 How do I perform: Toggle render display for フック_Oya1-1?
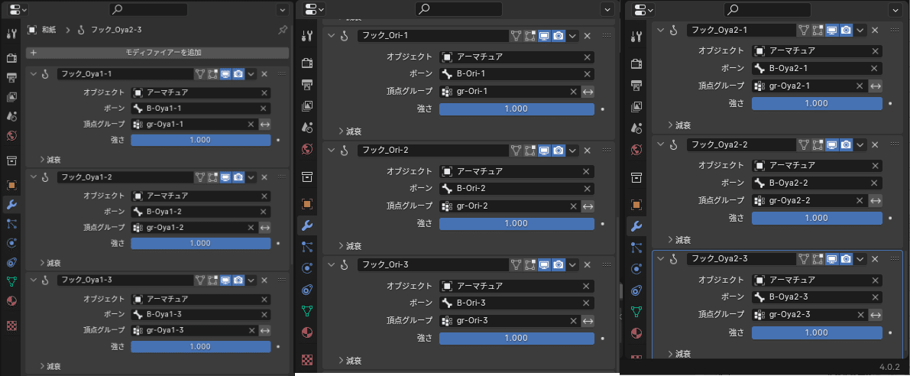[238, 74]
